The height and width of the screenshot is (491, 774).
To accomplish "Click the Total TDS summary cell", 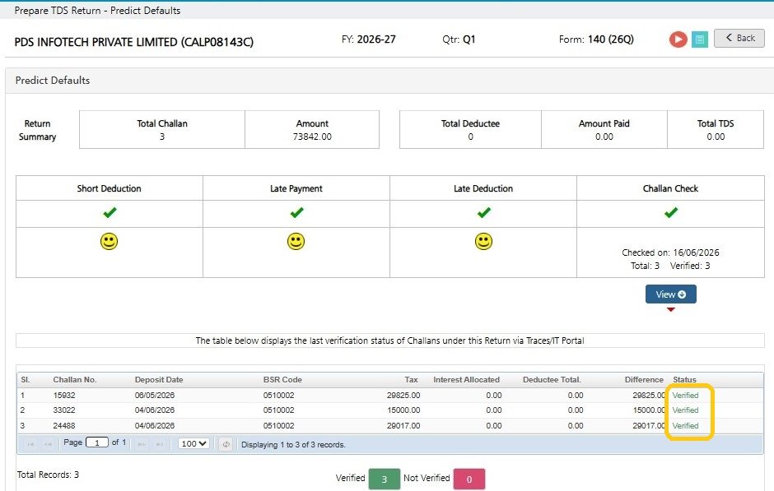I will pos(716,130).
